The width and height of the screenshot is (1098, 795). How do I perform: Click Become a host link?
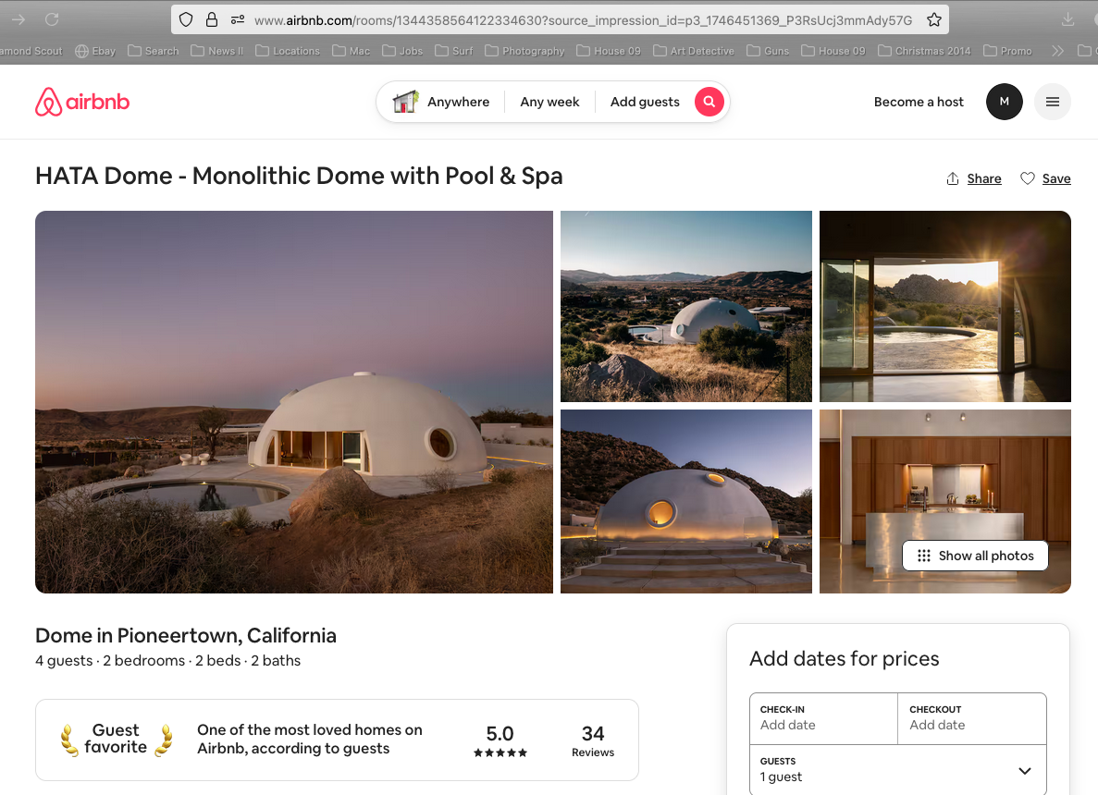coord(918,102)
